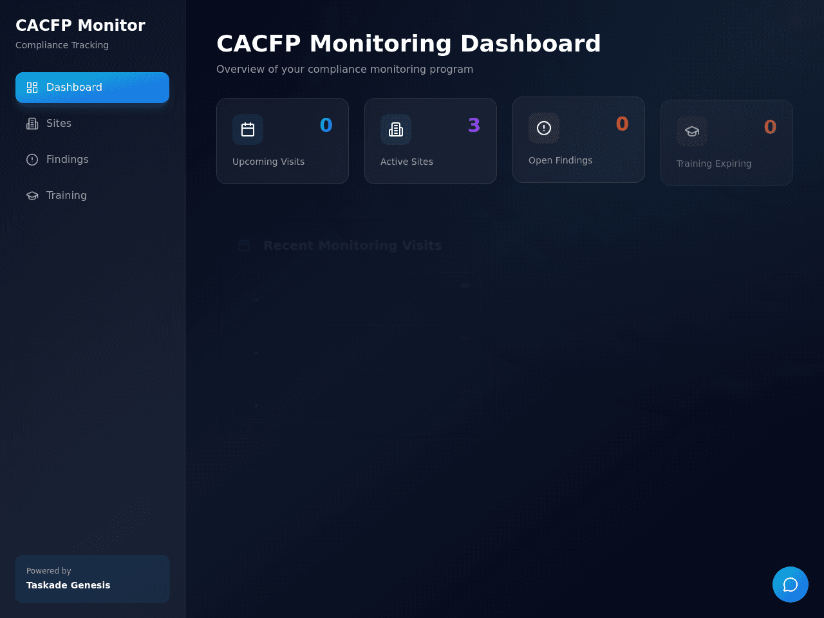824x618 pixels.
Task: Open the Dashboard sidebar item
Action: pos(92,88)
